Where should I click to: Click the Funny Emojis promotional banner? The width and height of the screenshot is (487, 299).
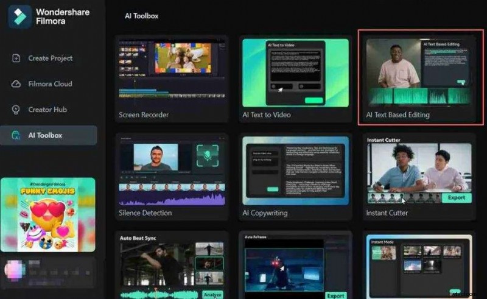pos(48,214)
